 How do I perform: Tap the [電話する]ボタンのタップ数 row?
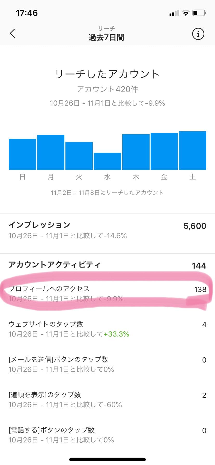[x=107, y=435]
